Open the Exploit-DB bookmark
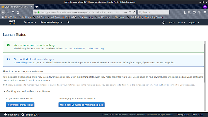Viewport: 208px width, 117px height. point(69,17)
